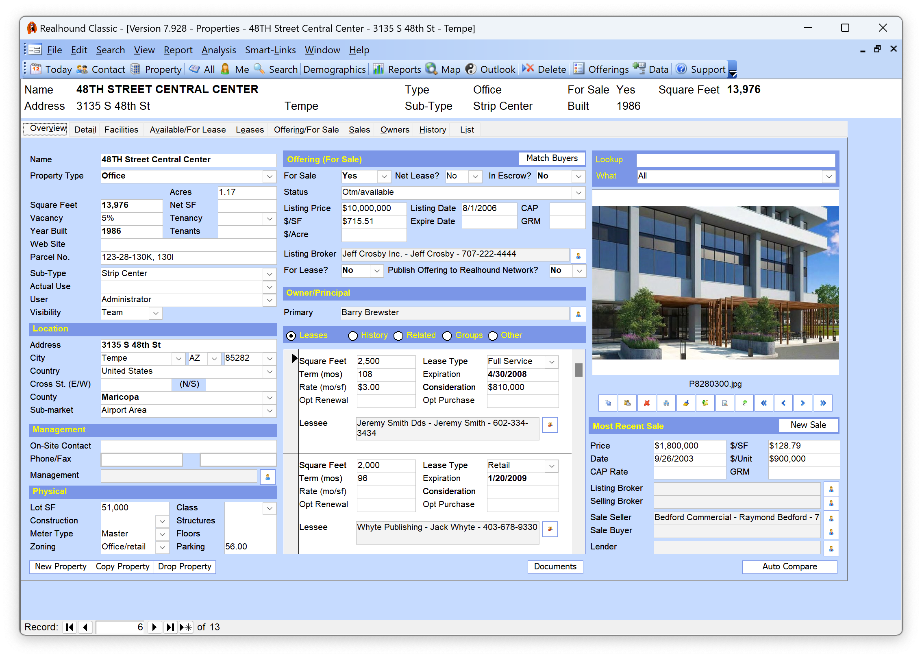Viewport: 922px width, 658px height.
Task: Expand the Status Otm/available dropdown
Action: pos(578,193)
